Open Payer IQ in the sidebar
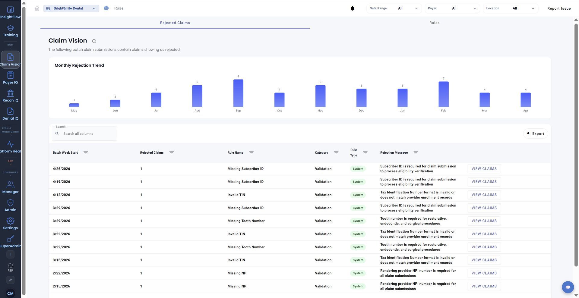579x298 pixels. (10, 78)
